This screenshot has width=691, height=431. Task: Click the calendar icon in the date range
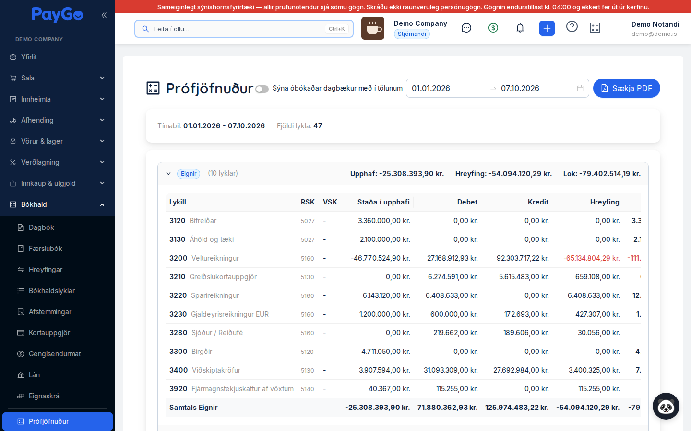click(x=580, y=88)
